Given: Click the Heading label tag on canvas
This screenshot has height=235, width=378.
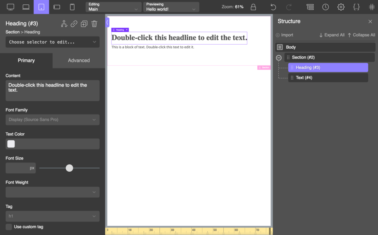Looking at the screenshot, I should coord(120,30).
